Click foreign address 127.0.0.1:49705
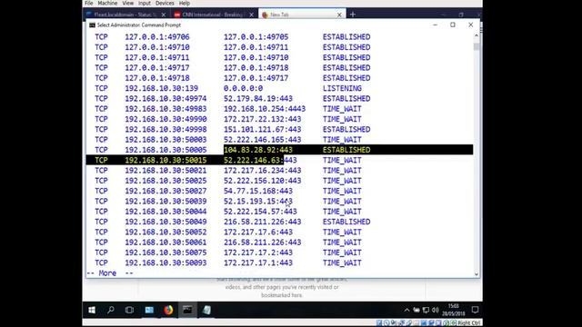 pos(256,37)
